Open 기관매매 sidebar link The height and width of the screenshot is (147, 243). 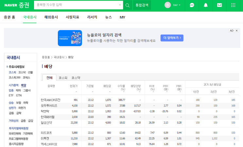point(28,134)
